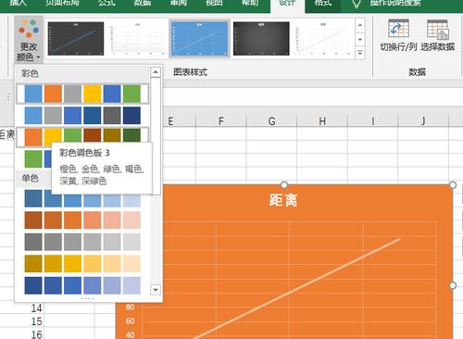Click the palette dropdown resize grip dots
463x339 pixels.
87,298
